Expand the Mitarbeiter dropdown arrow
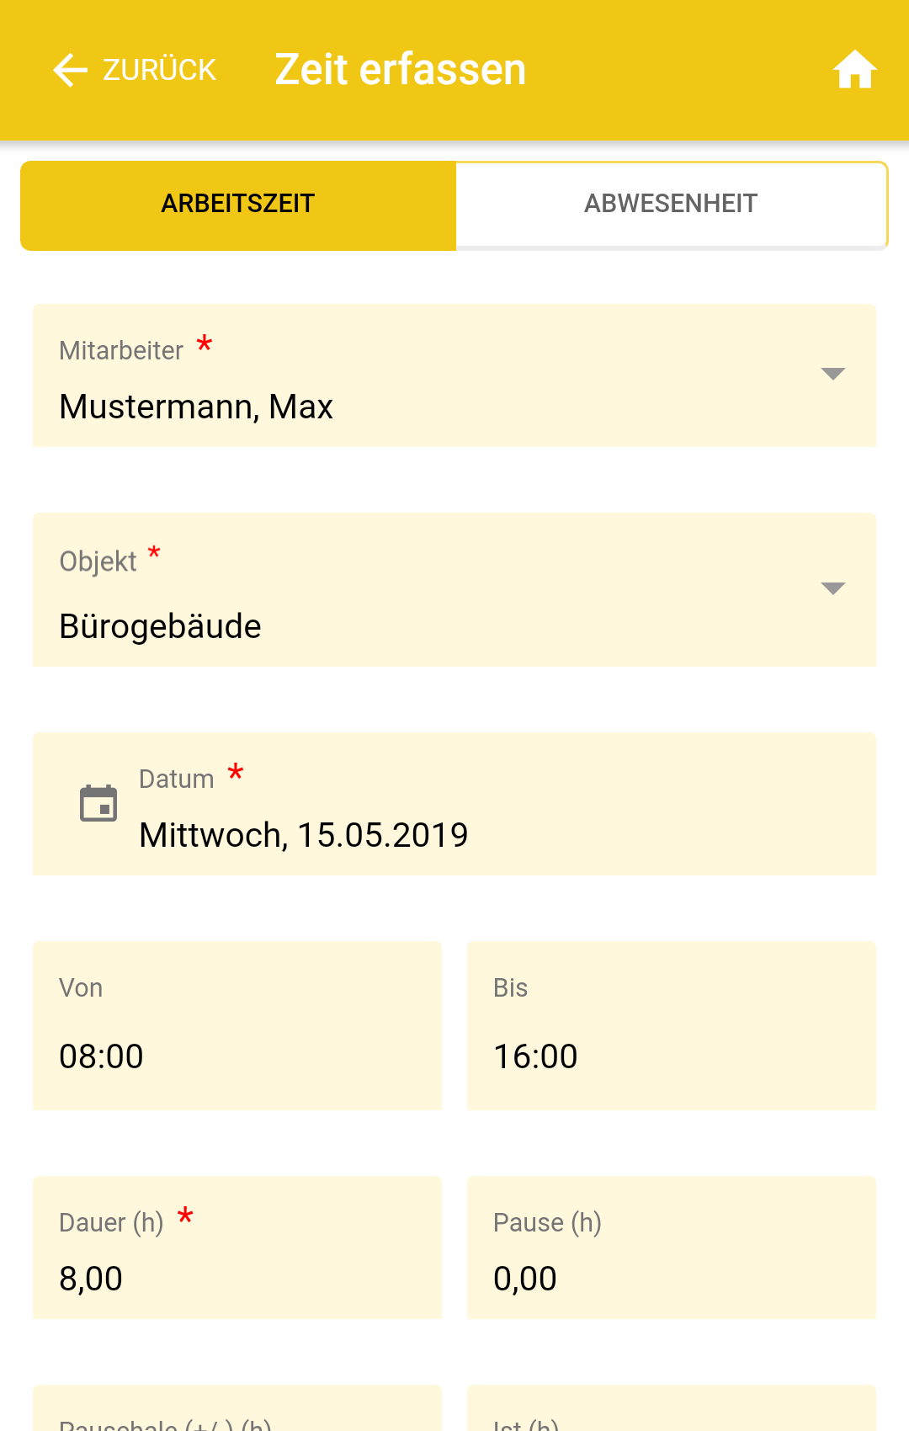The height and width of the screenshot is (1431, 909). (x=832, y=375)
